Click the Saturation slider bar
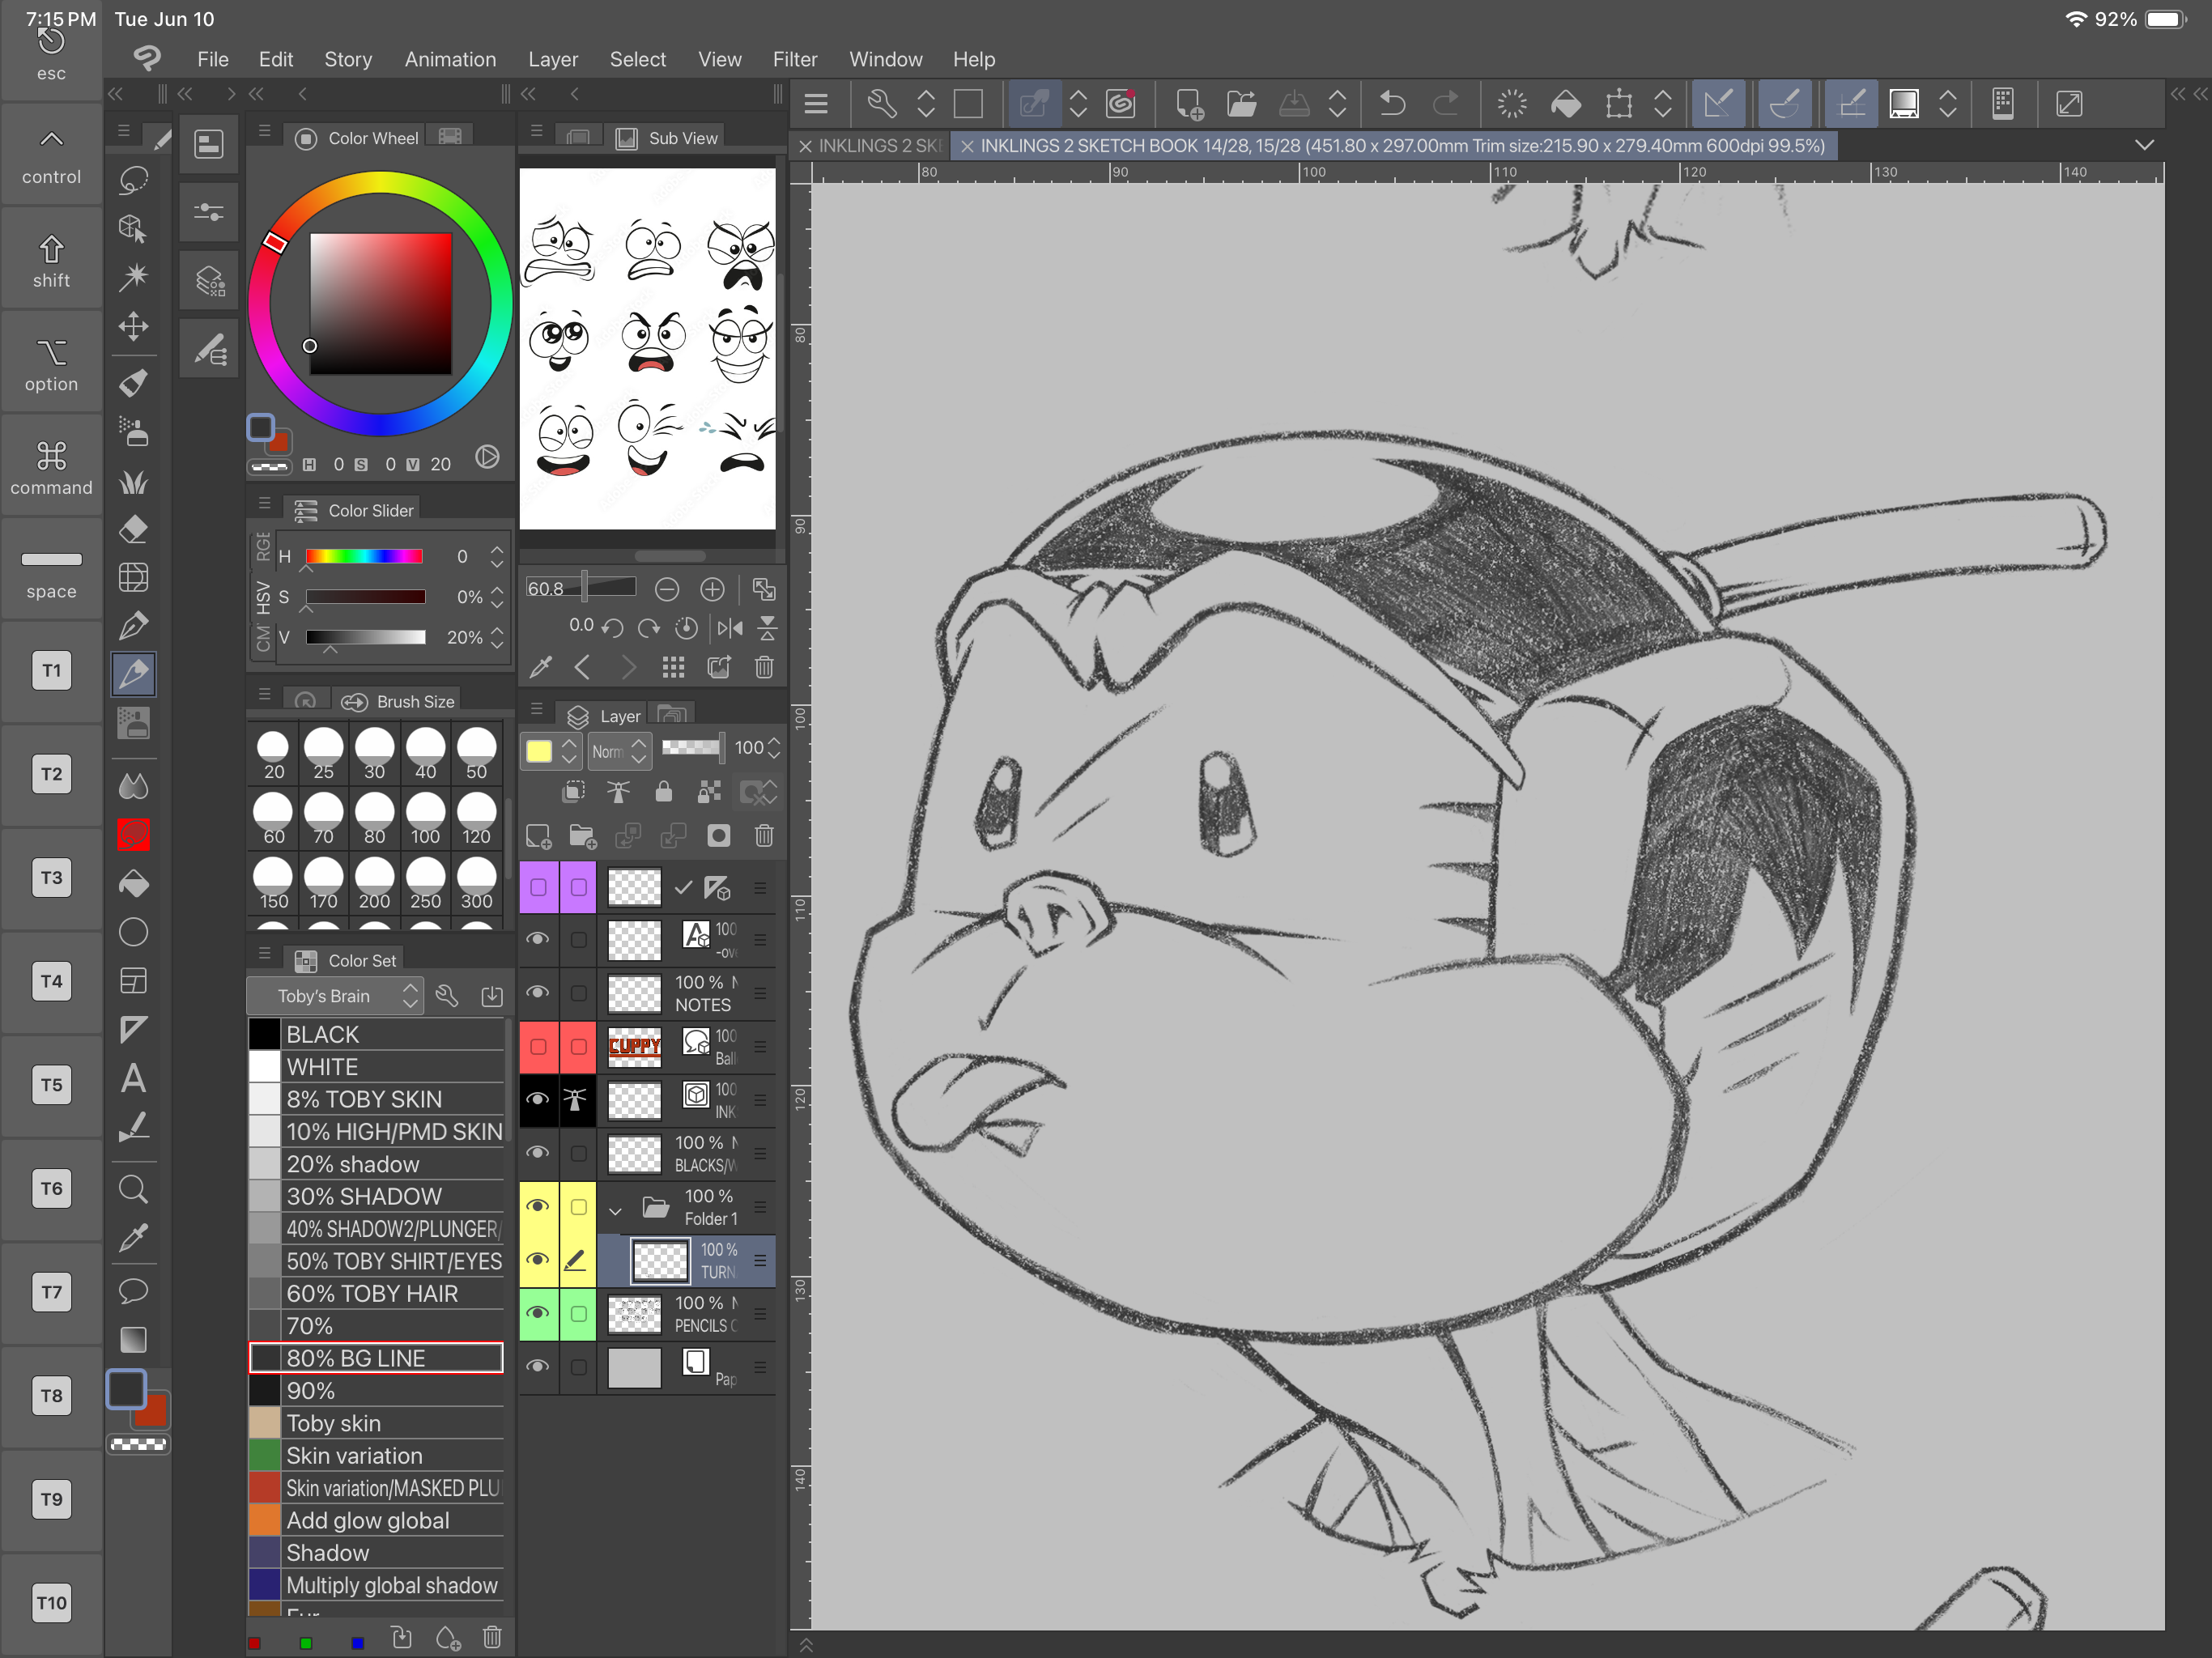 coord(365,598)
